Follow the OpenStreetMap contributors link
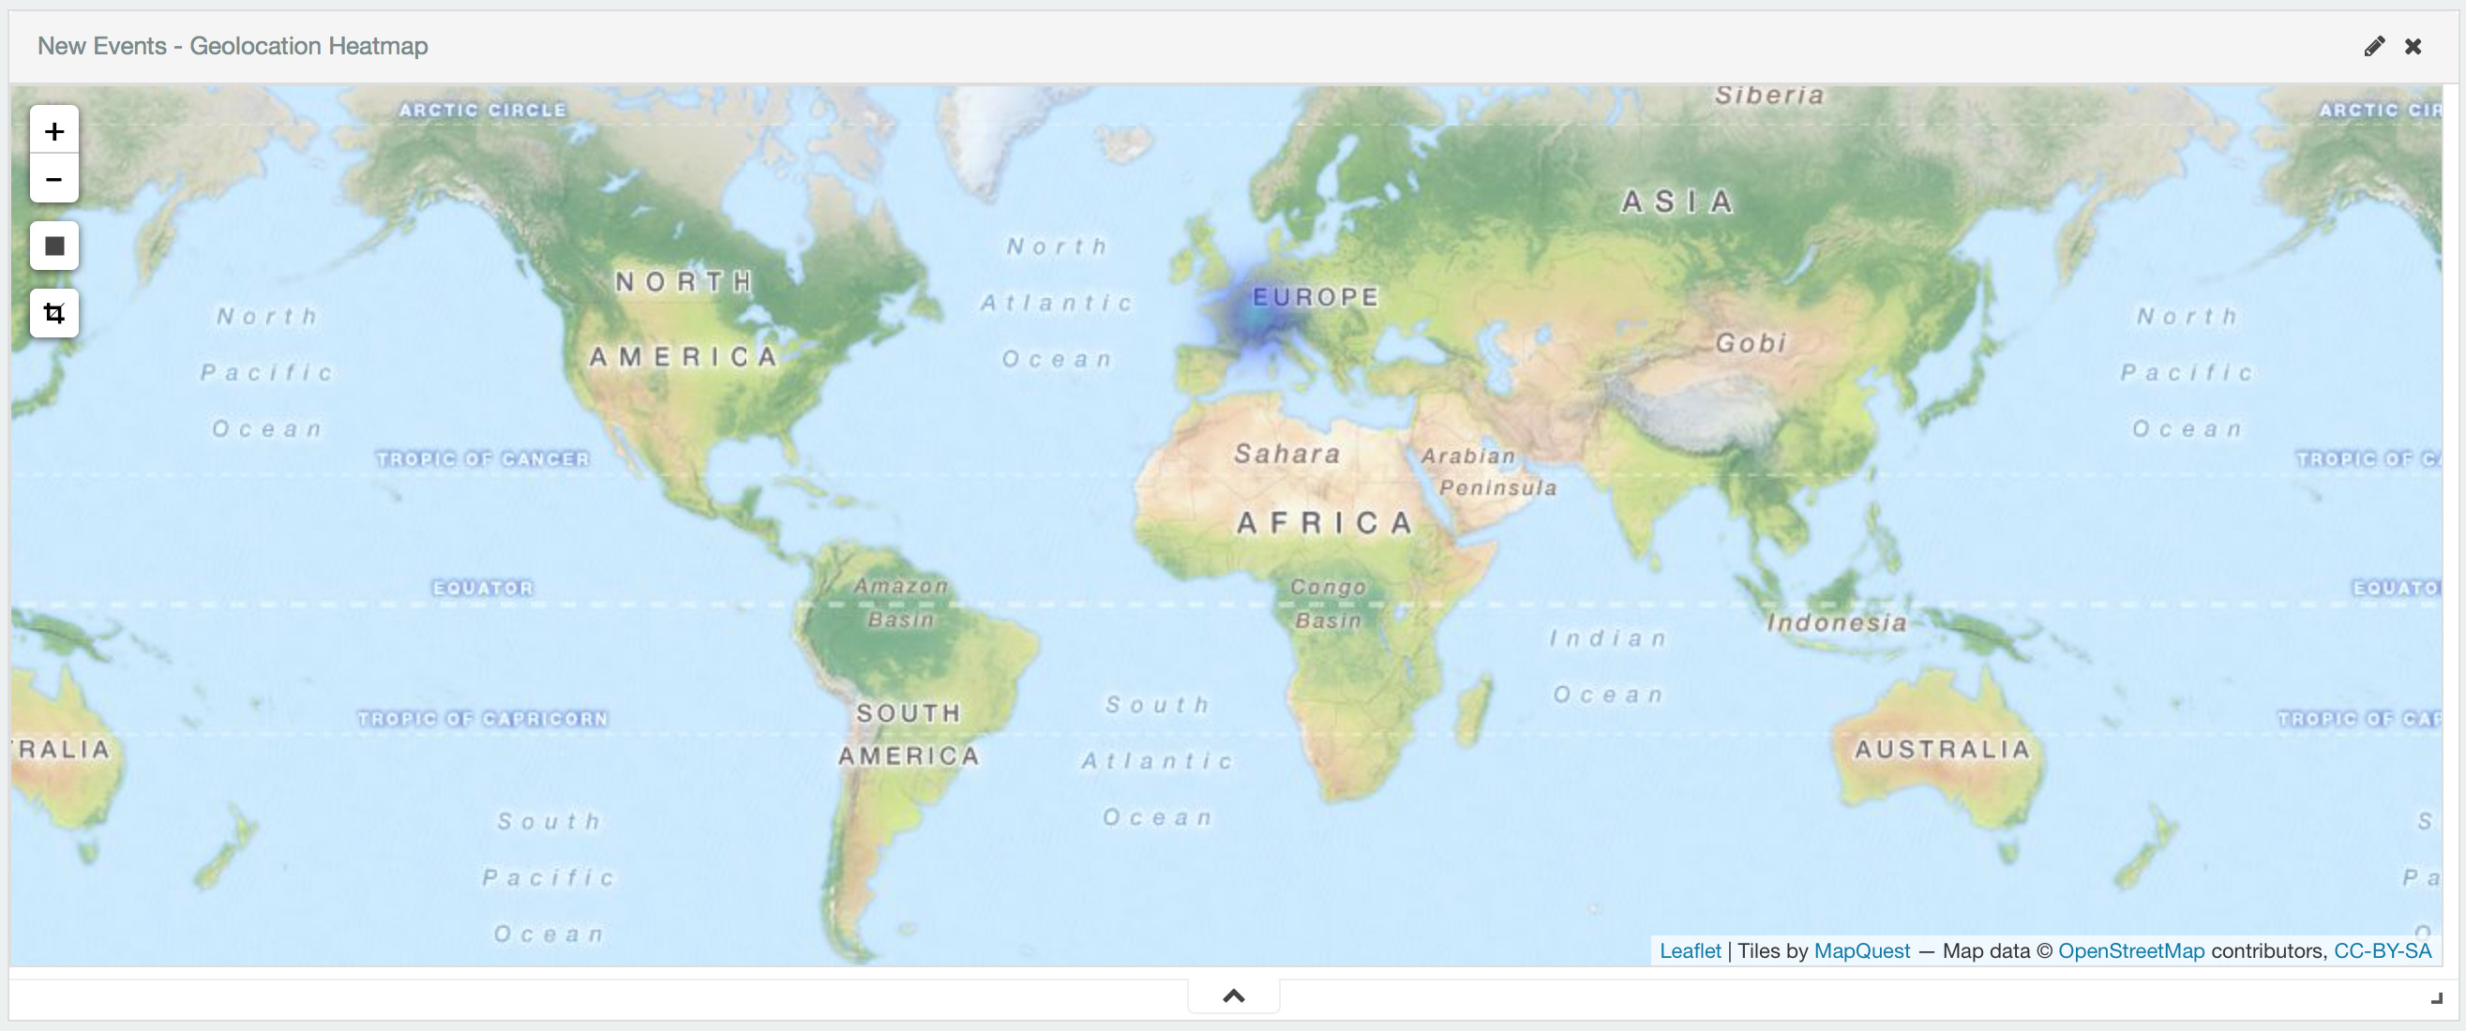This screenshot has width=2466, height=1031. (x=2131, y=950)
